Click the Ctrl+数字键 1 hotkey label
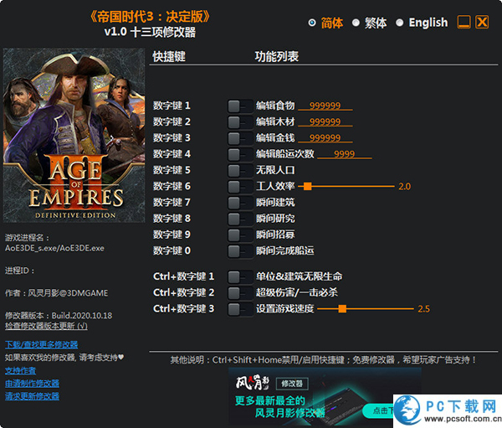 pos(183,276)
